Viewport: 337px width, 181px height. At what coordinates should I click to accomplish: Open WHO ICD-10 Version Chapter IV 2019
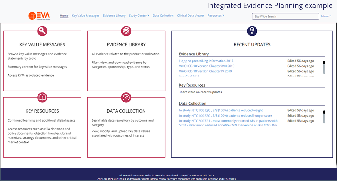(x=205, y=71)
